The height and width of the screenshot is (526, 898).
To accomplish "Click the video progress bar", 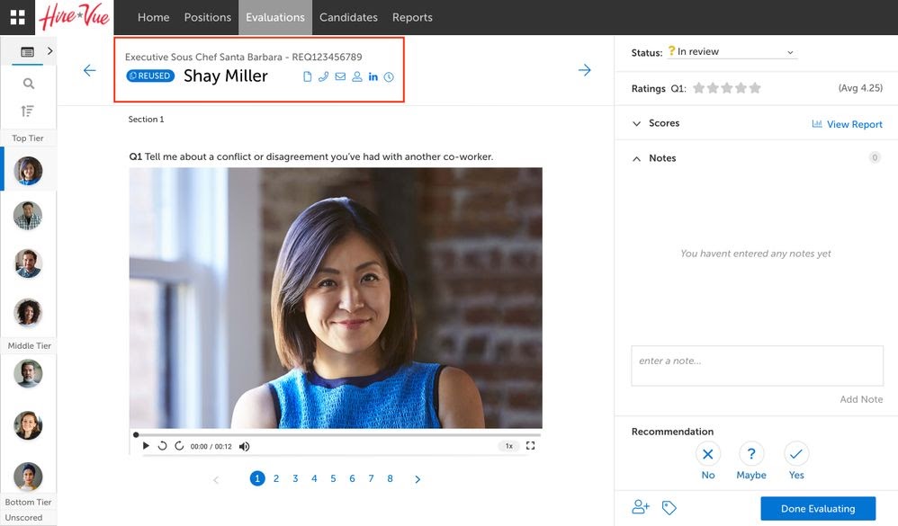I will point(335,435).
